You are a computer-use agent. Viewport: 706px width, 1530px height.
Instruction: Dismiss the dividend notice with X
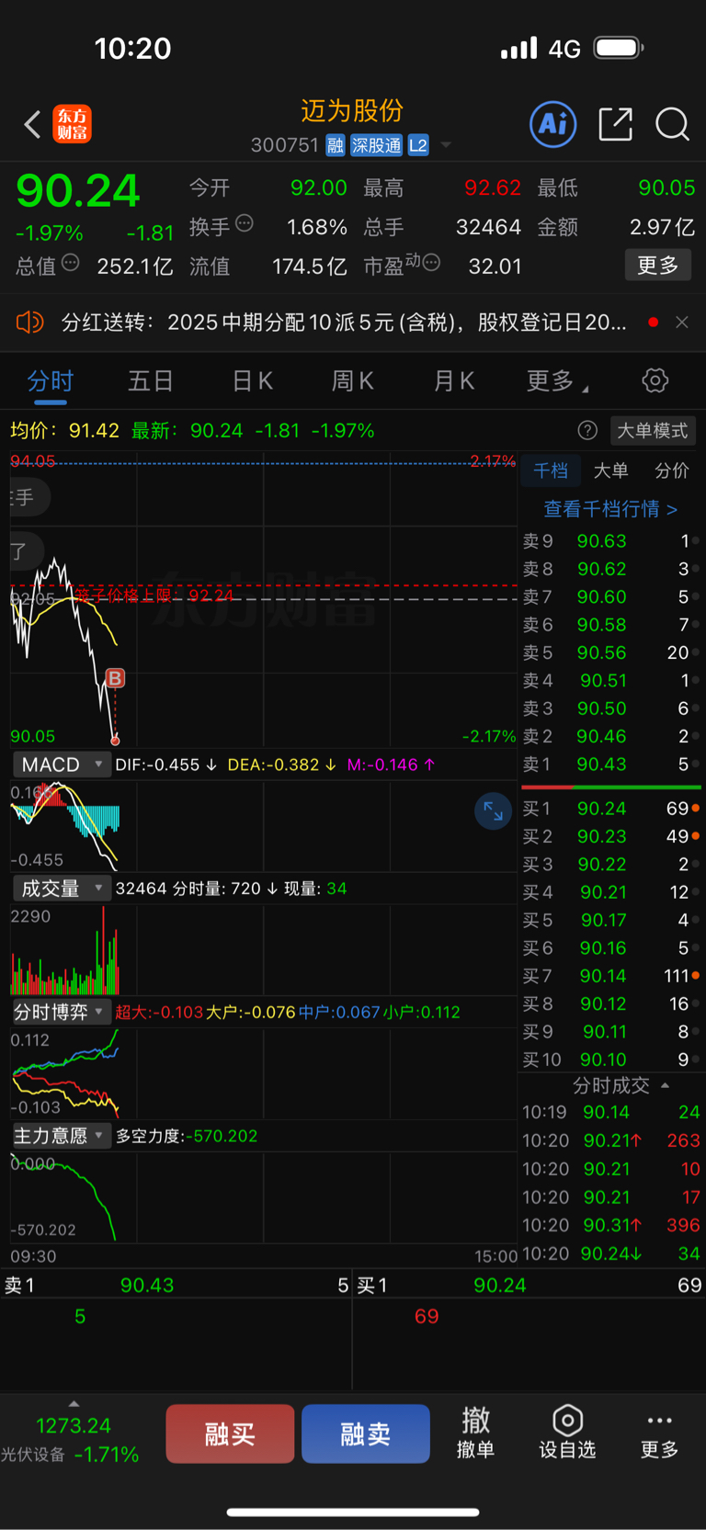[682, 323]
